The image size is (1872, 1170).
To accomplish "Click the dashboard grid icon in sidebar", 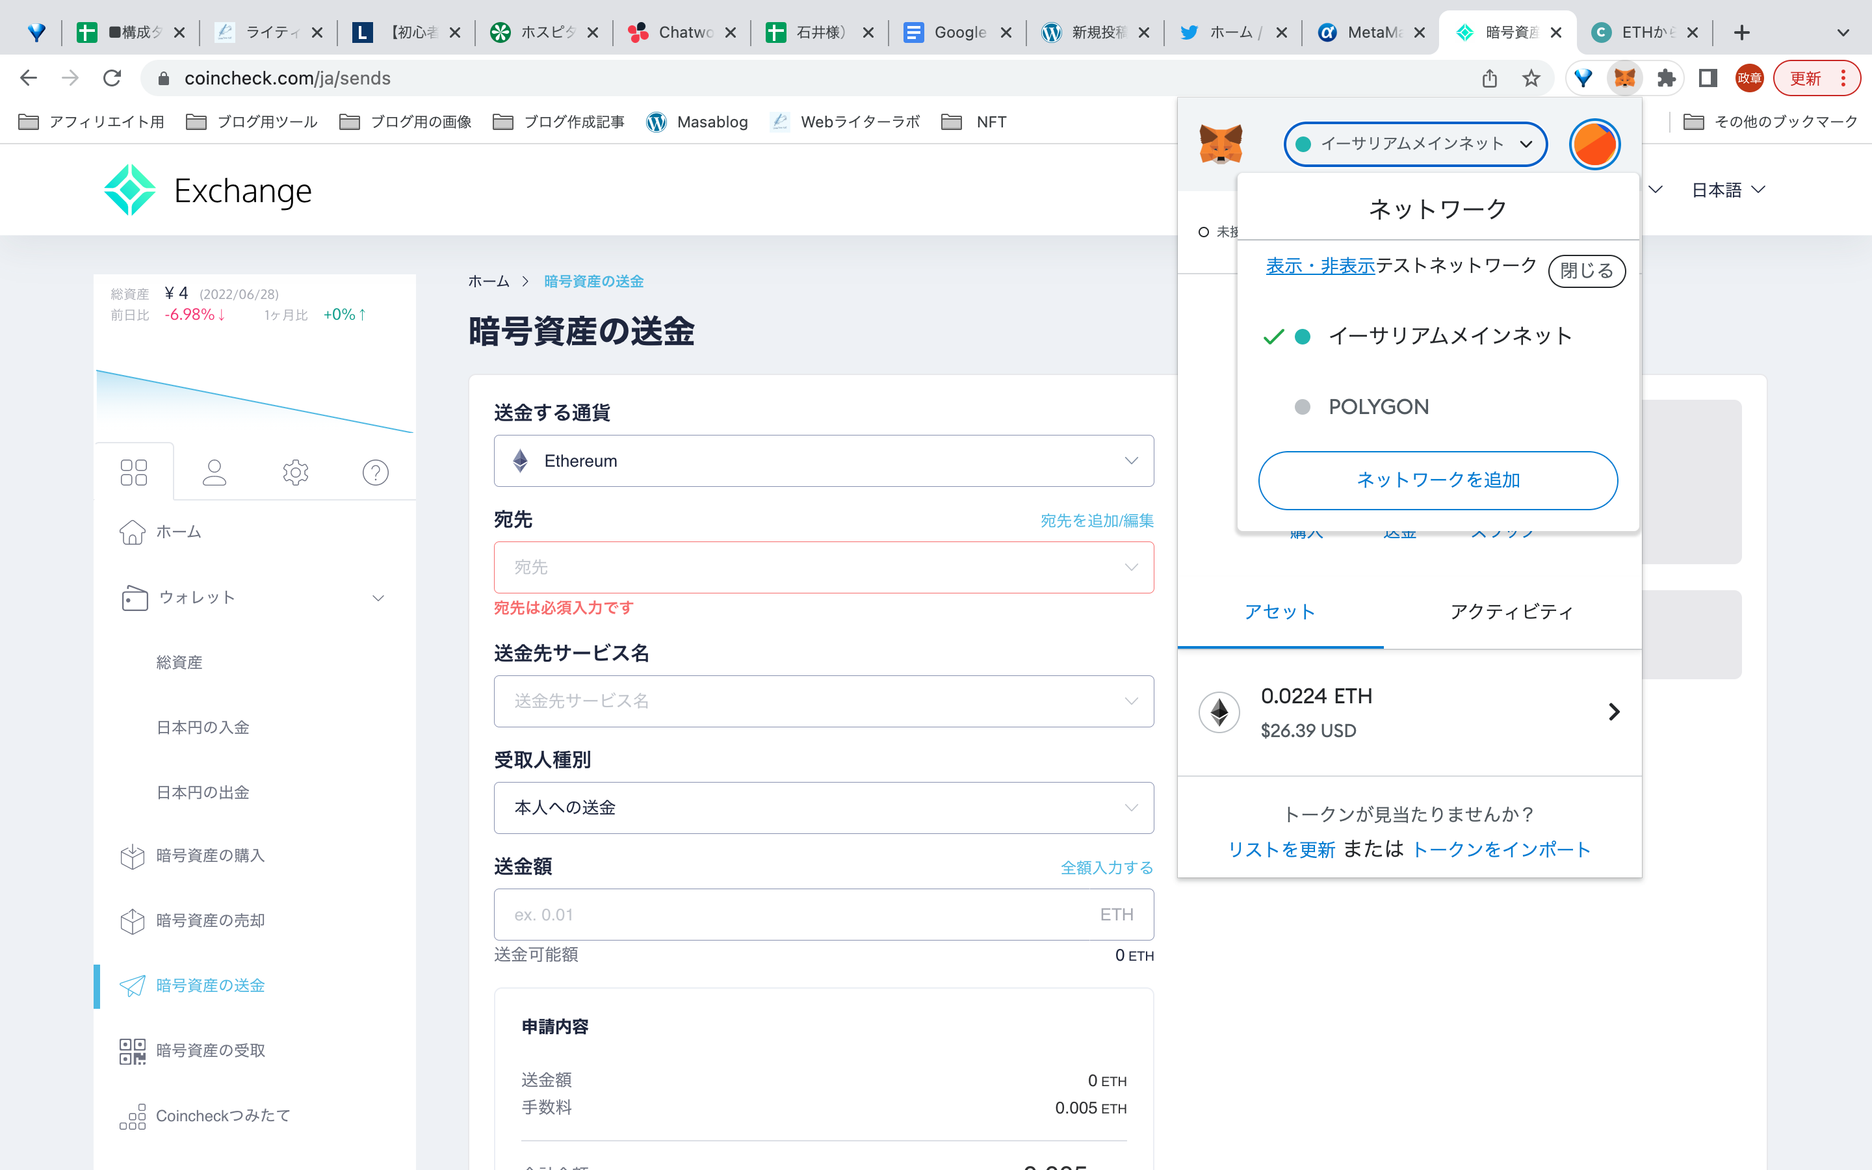I will 134,472.
